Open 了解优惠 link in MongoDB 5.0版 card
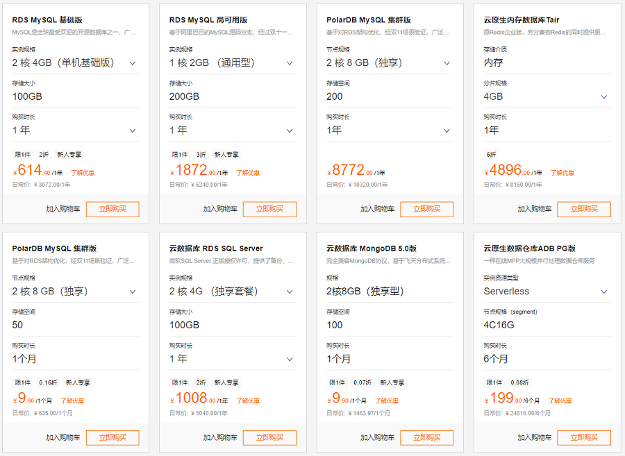 387,401
